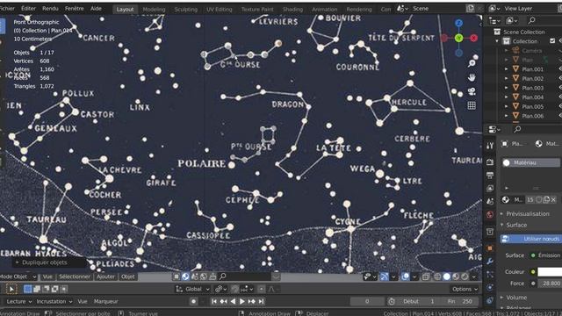
Task: Click the fake user shield icon
Action: 538,199
